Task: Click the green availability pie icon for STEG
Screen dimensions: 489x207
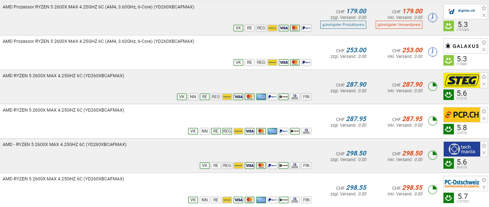Action: pyautogui.click(x=433, y=86)
